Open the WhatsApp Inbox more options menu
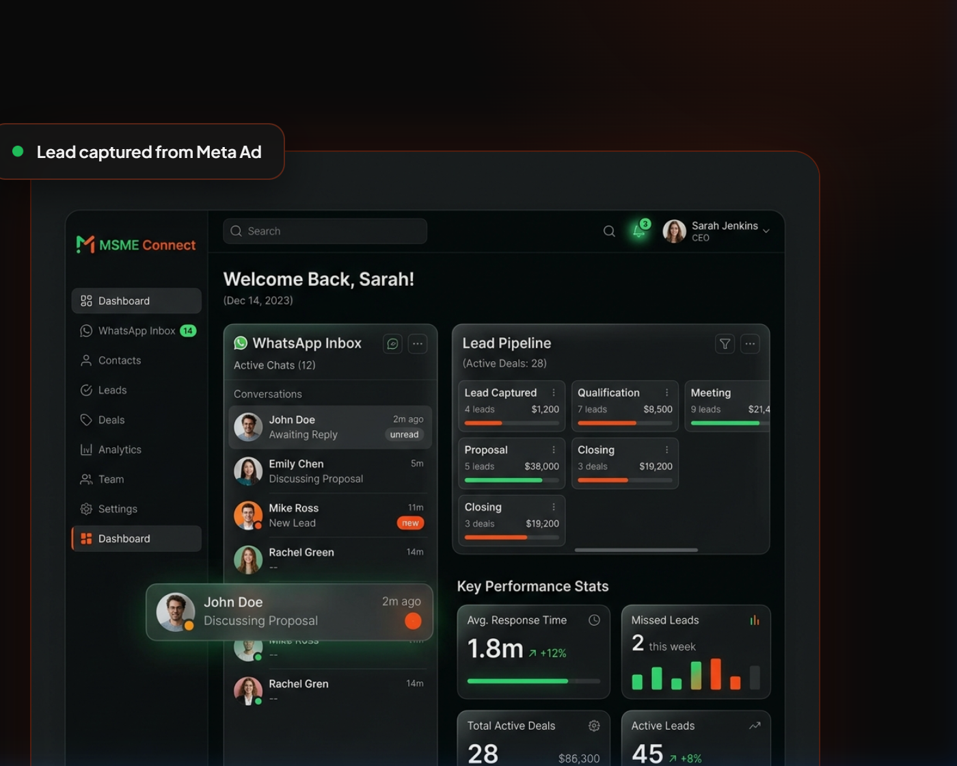957x766 pixels. pyautogui.click(x=418, y=344)
